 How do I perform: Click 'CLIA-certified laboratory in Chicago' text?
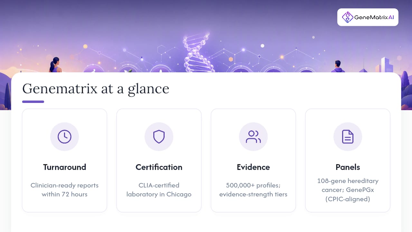159,190
